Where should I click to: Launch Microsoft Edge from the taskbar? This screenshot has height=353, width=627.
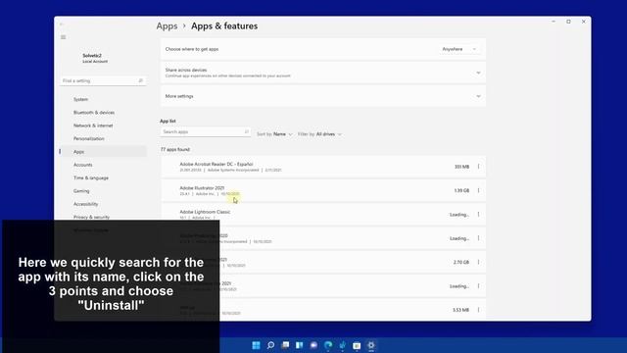(x=328, y=345)
